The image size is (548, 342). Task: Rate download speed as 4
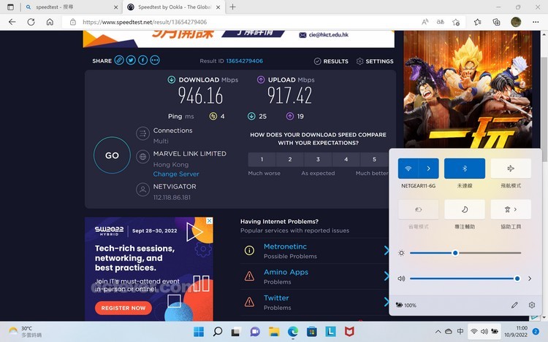click(346, 159)
